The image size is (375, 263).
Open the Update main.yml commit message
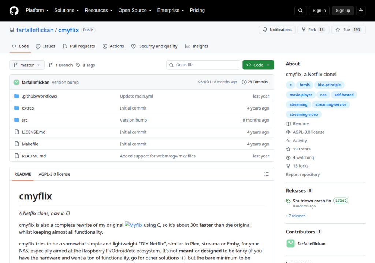coord(137,96)
